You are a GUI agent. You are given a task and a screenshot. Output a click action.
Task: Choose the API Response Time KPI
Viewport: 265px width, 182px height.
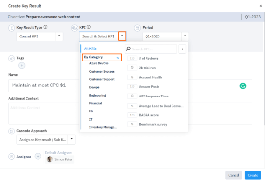point(154,96)
